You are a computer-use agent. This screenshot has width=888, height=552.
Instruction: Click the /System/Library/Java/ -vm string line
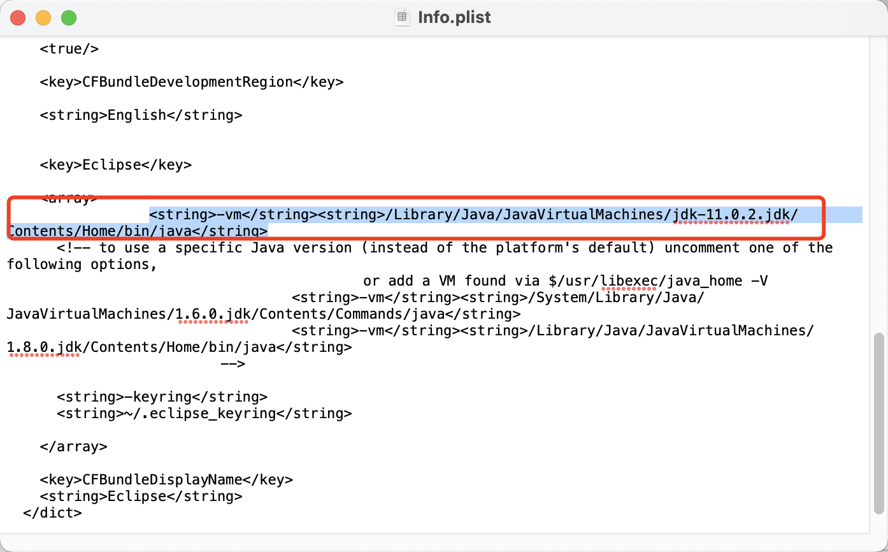point(498,297)
